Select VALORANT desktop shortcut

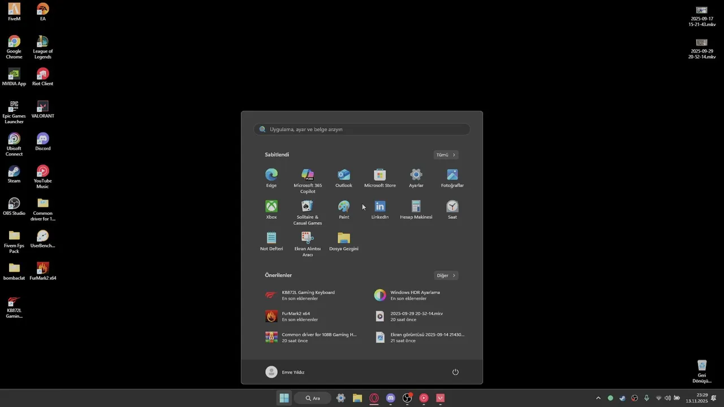(x=42, y=110)
